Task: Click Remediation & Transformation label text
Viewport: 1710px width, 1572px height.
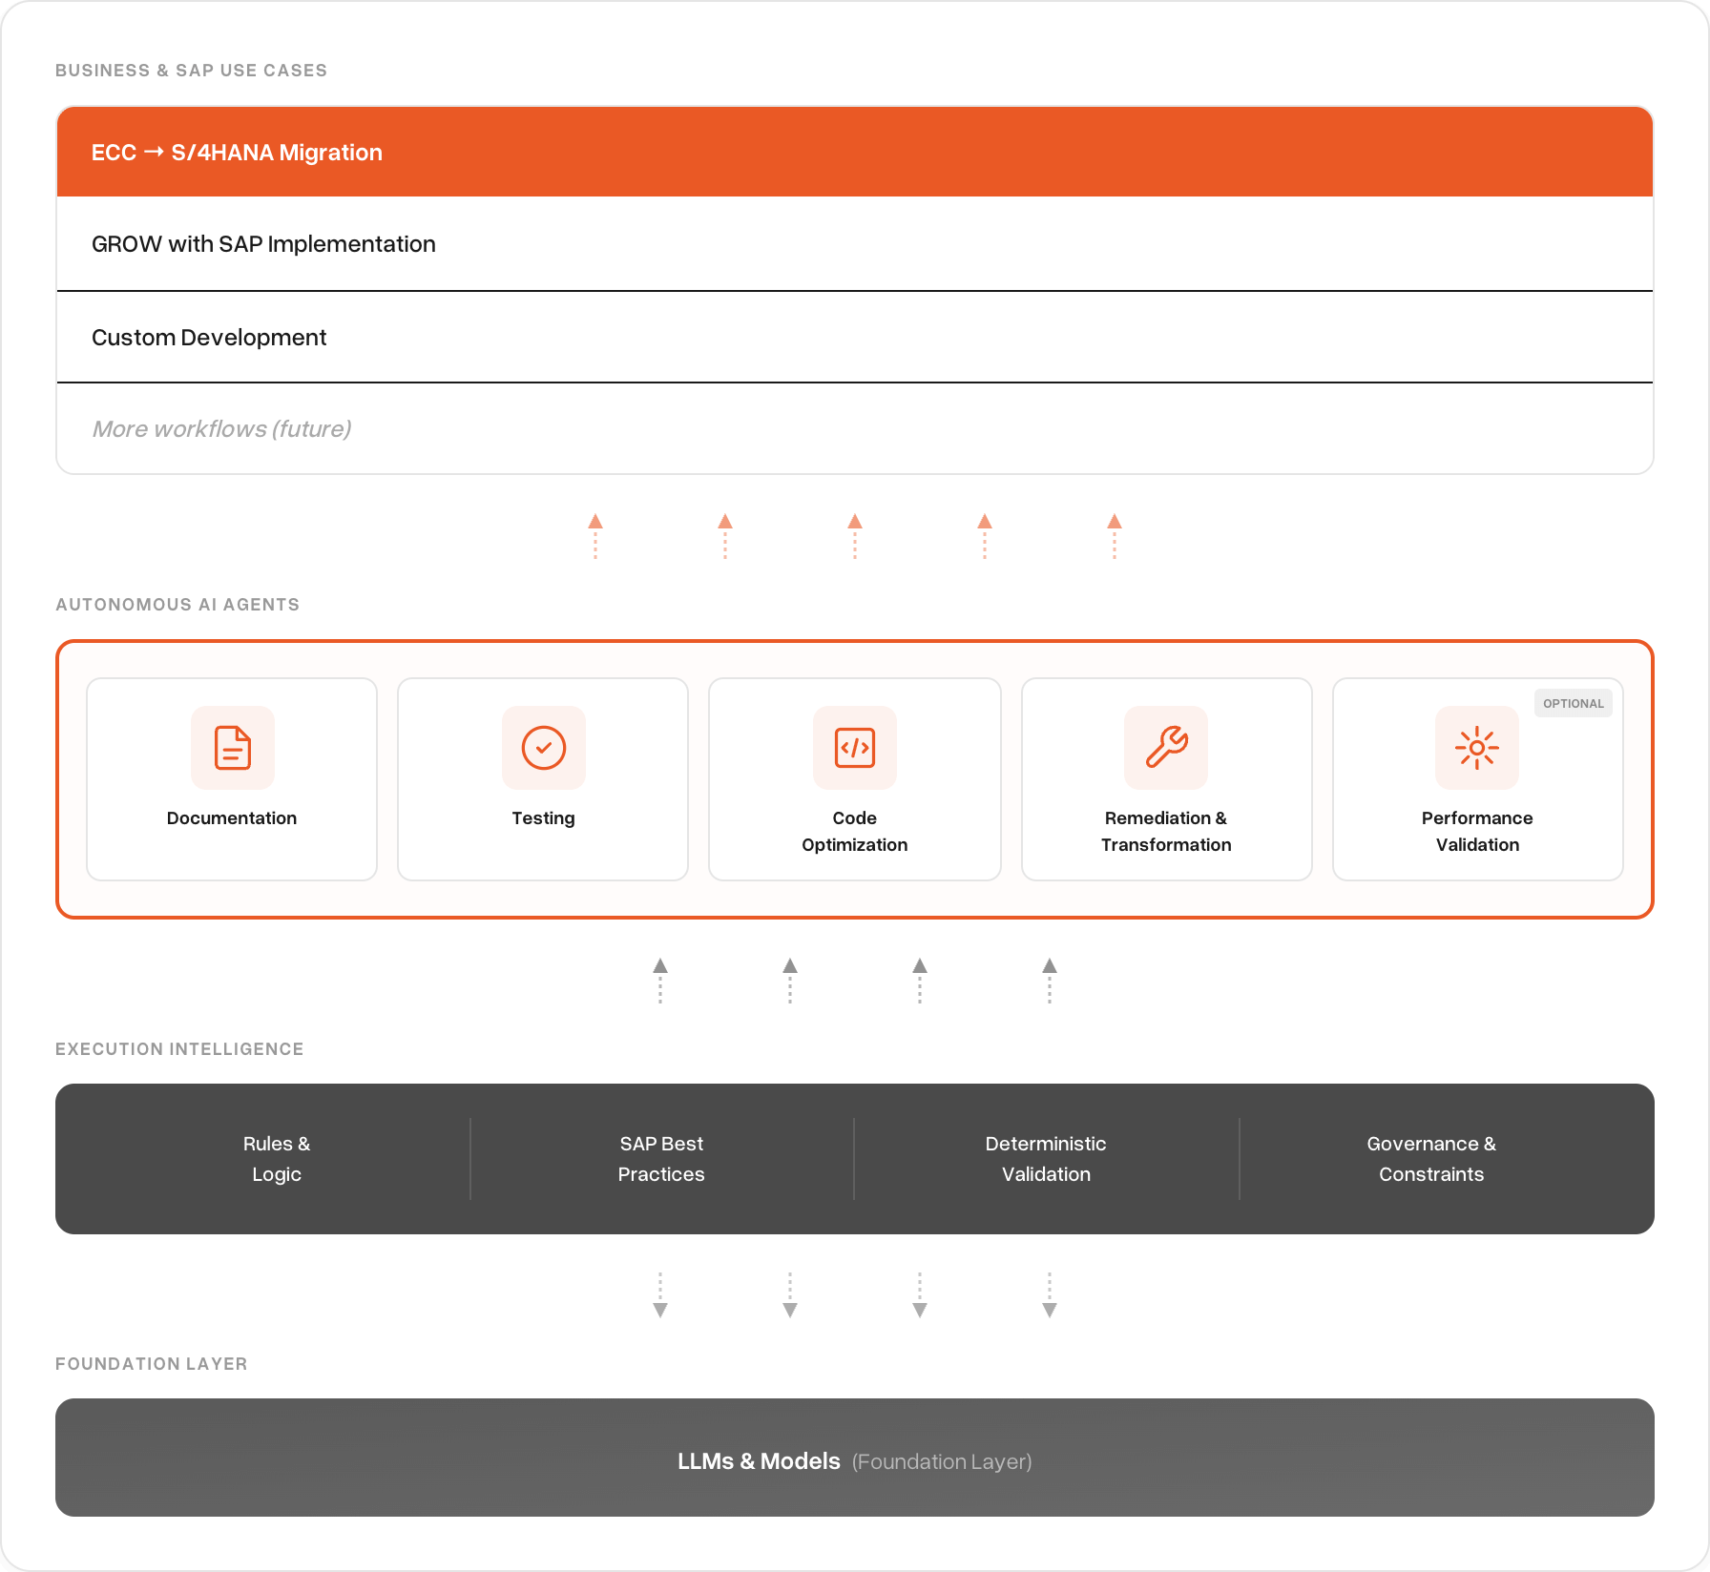Action: 1166,831
